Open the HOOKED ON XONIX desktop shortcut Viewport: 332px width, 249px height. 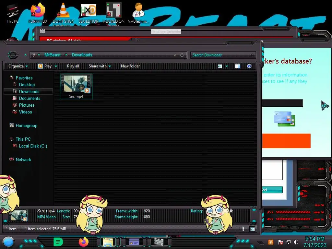point(113,14)
